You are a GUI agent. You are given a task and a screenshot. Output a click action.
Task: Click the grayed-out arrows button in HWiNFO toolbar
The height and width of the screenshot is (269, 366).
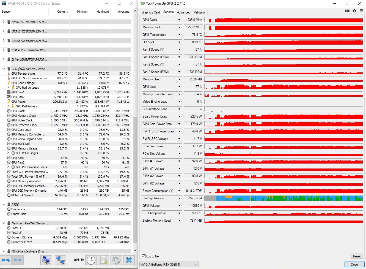point(17,260)
